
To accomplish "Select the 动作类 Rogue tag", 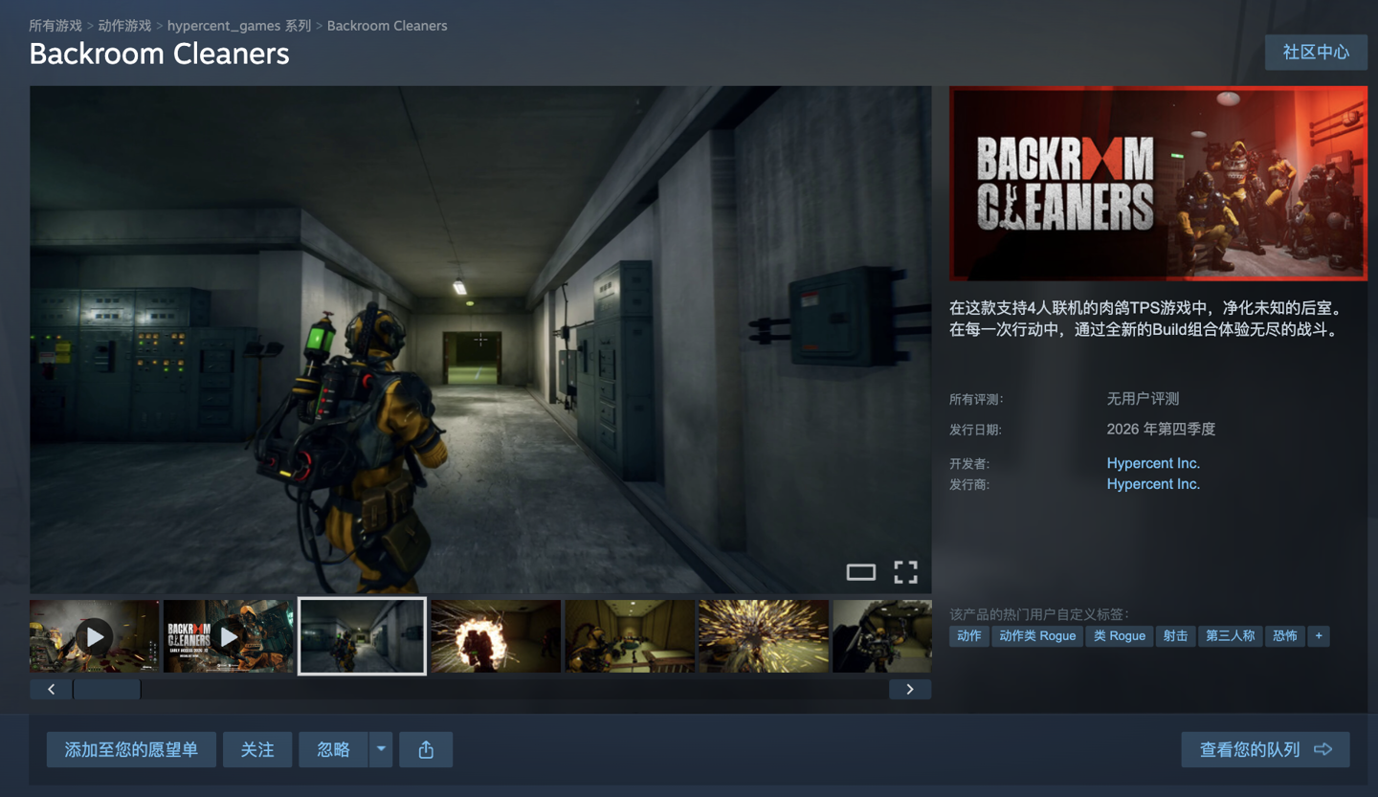I will coord(1037,636).
